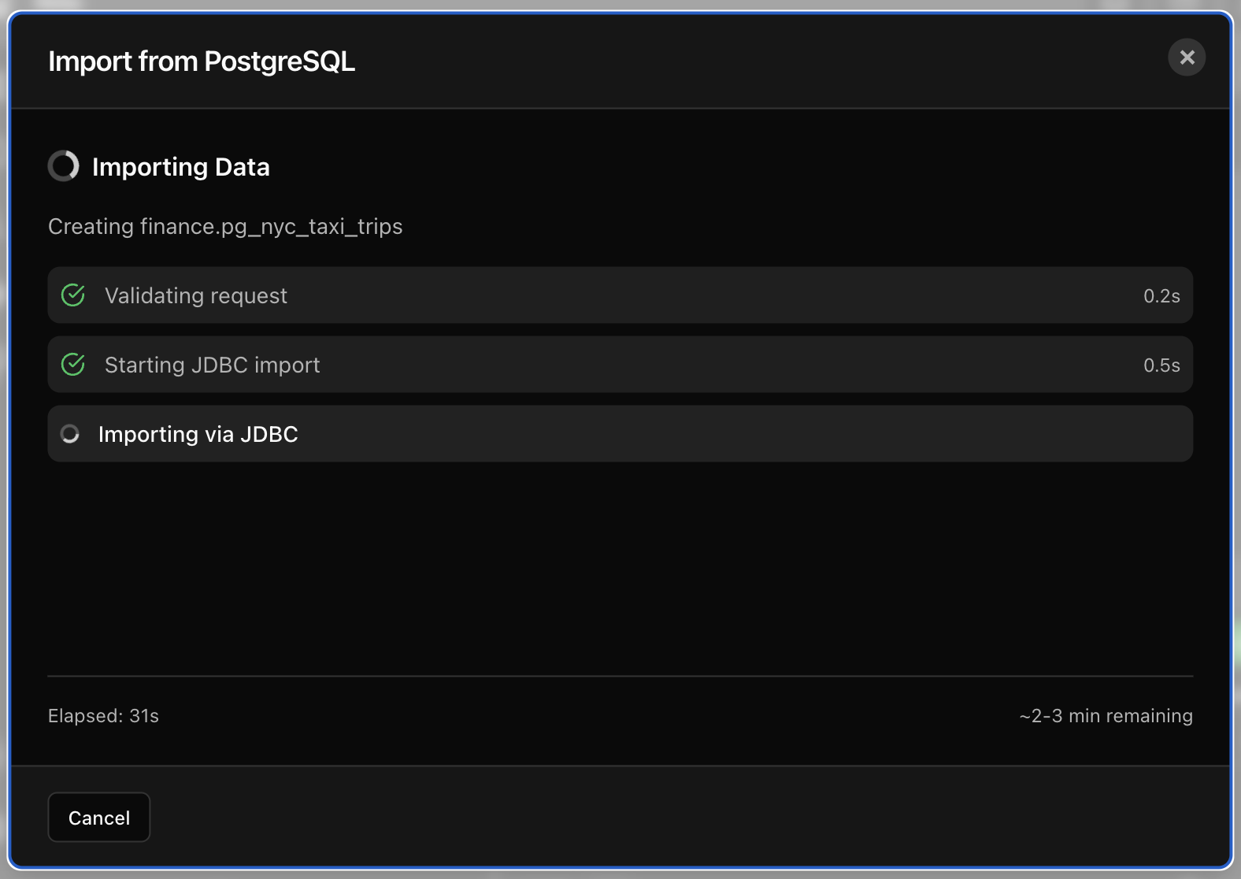Select the Validating request step label
The height and width of the screenshot is (879, 1241).
[196, 295]
